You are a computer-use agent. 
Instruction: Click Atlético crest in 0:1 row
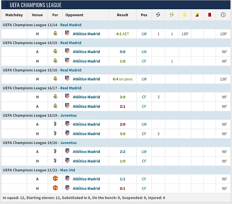click(x=67, y=188)
